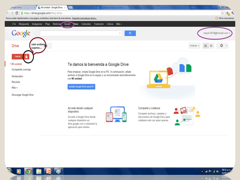Open the Otros marcadores folder
This screenshot has height=180, width=240.
225,18
